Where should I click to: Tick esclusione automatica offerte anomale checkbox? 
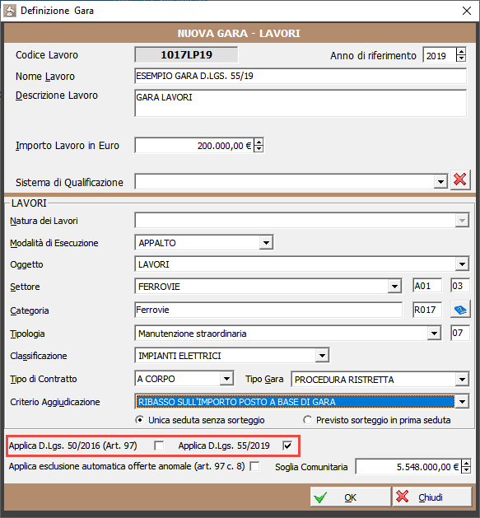254,466
